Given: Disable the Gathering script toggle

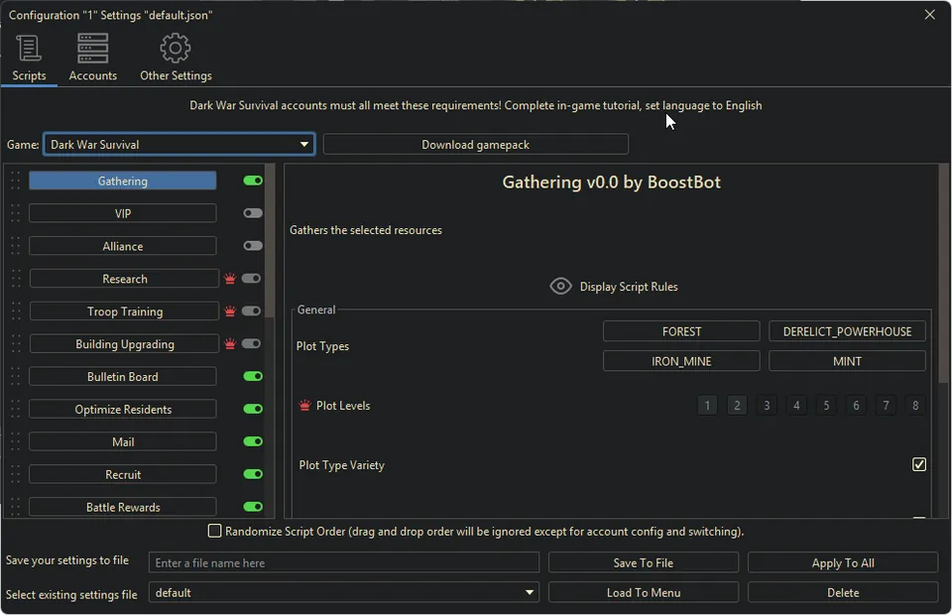Looking at the screenshot, I should [253, 181].
